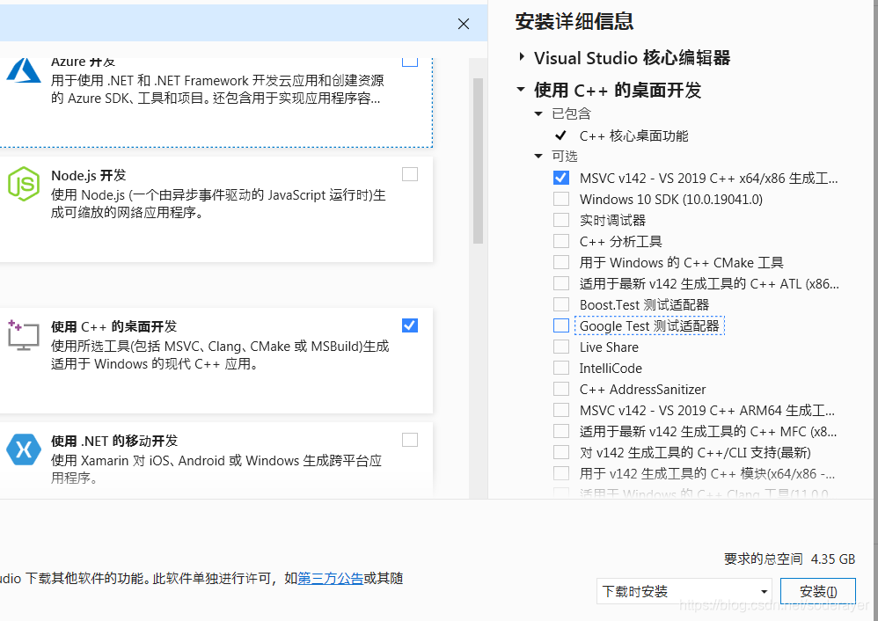The width and height of the screenshot is (878, 621).
Task: Click the Live Share component label
Action: coord(609,347)
